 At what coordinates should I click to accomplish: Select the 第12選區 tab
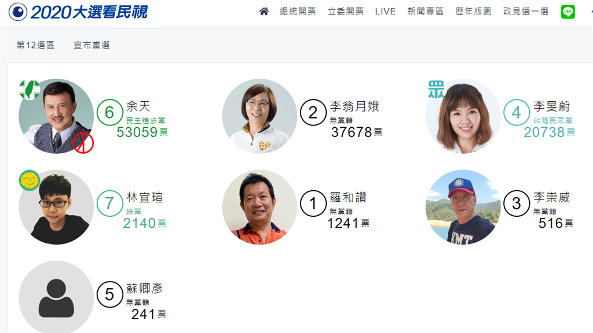pyautogui.click(x=35, y=45)
